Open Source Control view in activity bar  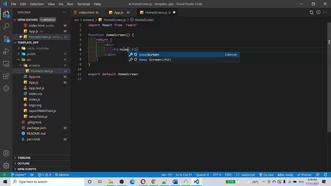click(6, 39)
